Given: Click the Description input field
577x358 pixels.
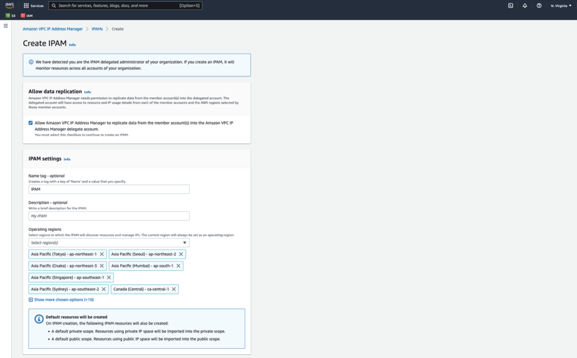Looking at the screenshot, I should (109, 216).
